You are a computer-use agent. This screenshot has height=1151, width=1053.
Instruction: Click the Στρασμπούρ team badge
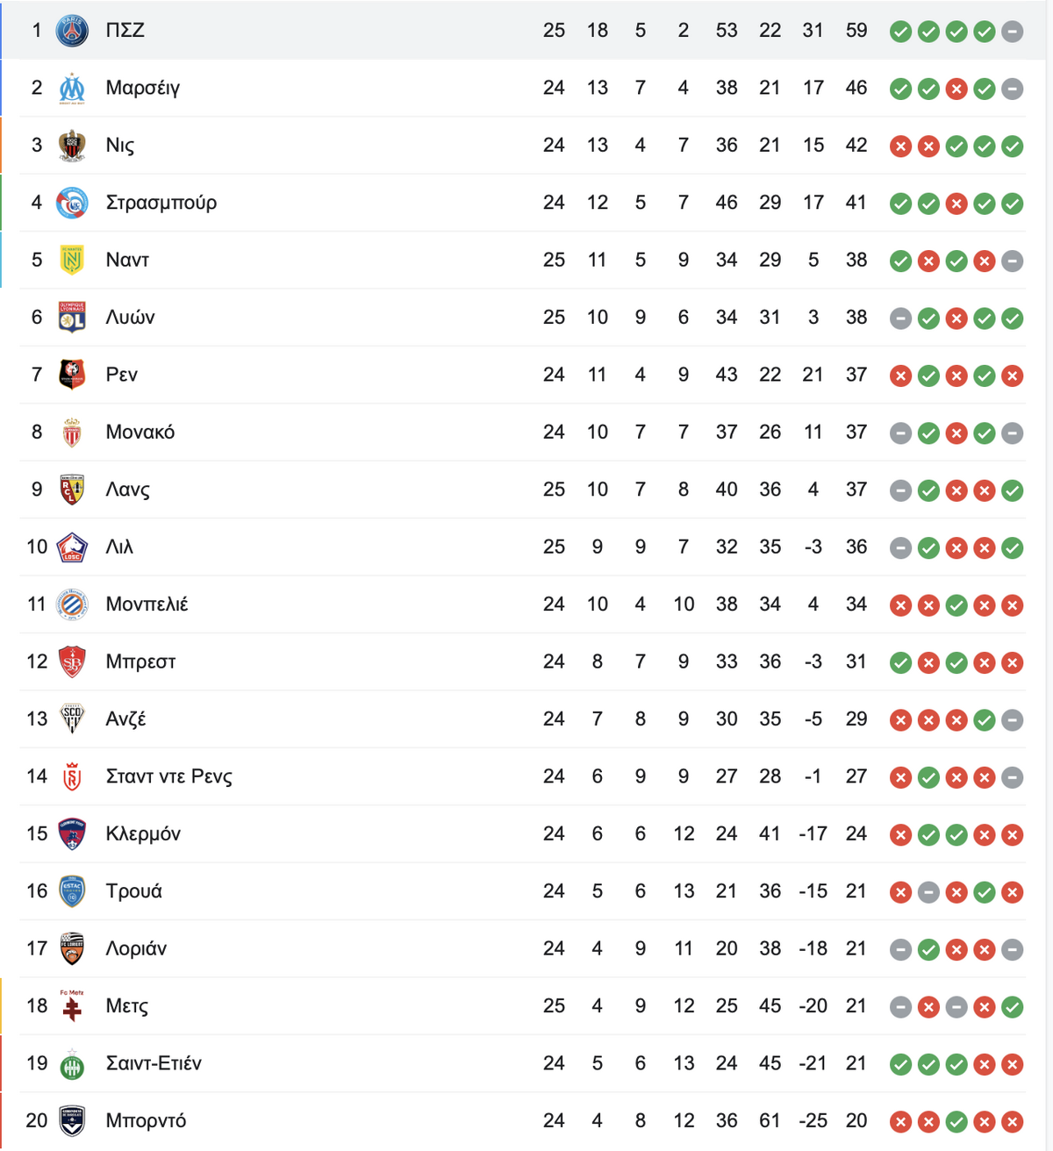pyautogui.click(x=72, y=203)
